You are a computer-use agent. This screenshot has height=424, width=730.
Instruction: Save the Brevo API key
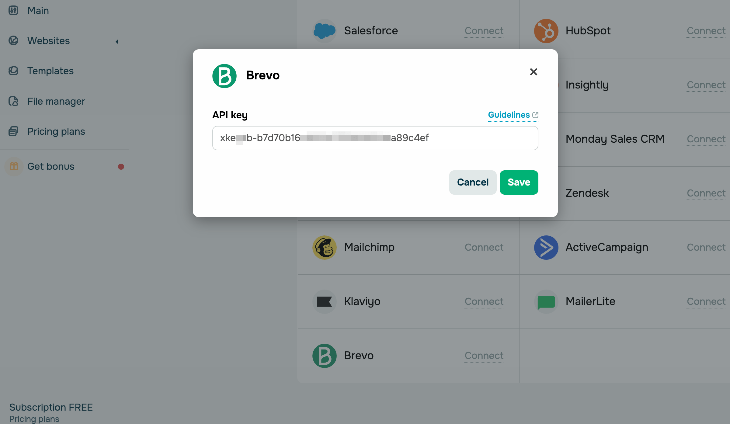[x=519, y=182]
